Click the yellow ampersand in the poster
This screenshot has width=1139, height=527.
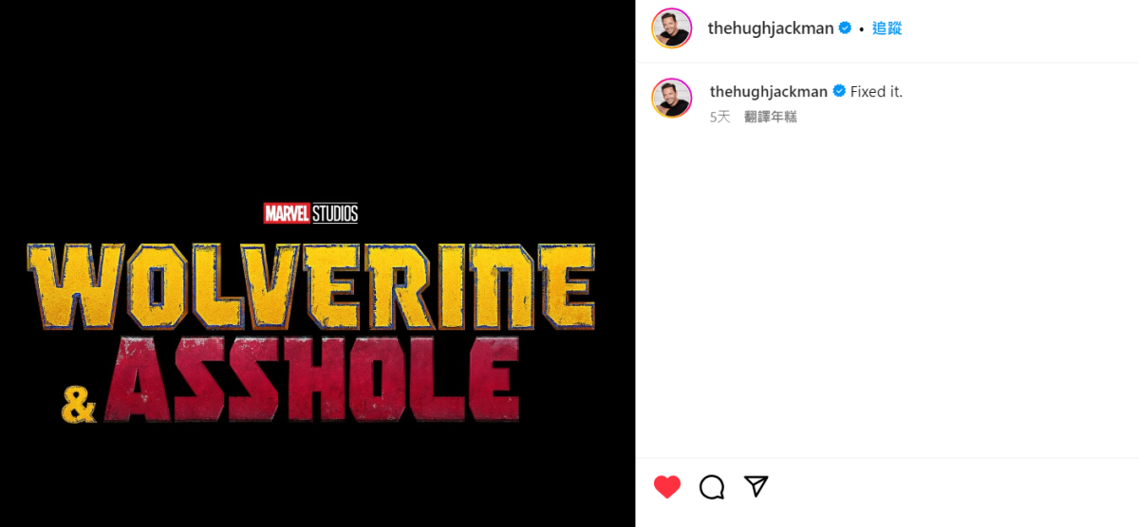pyautogui.click(x=79, y=403)
